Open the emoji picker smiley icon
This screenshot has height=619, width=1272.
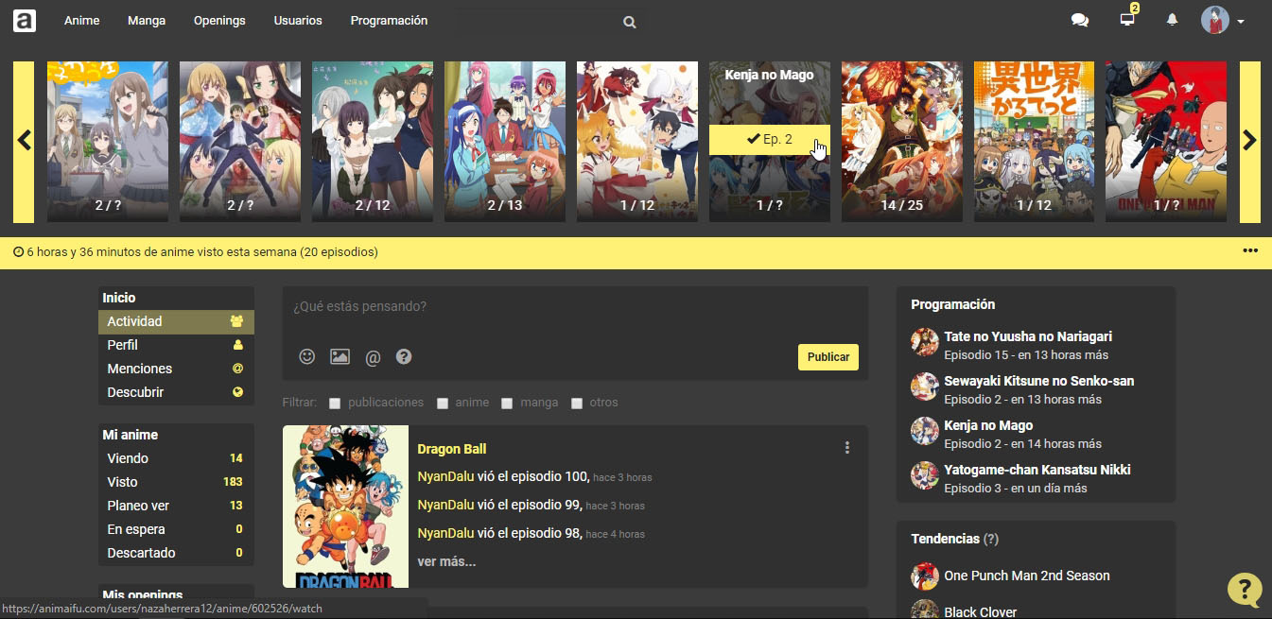tap(307, 356)
